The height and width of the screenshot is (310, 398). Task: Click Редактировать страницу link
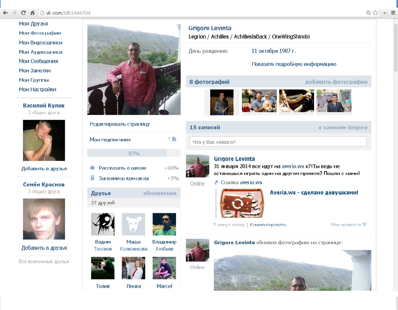(x=120, y=124)
